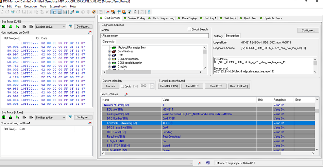This screenshot has width=323, height=167.
Task: Expand the ComPrimitives tree node
Action: 110,51
